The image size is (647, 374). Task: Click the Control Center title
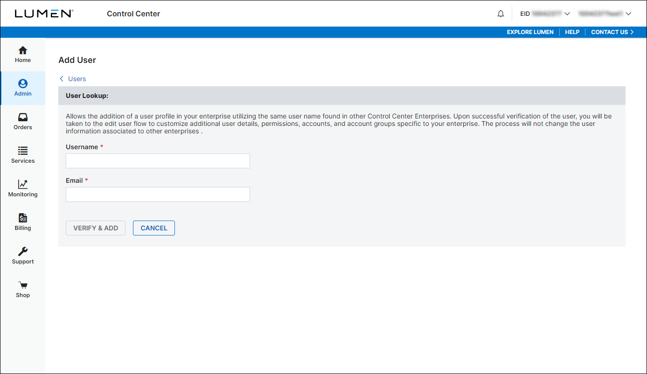tap(133, 14)
